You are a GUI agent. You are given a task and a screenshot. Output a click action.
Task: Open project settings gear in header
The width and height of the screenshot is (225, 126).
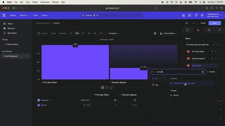point(202,15)
